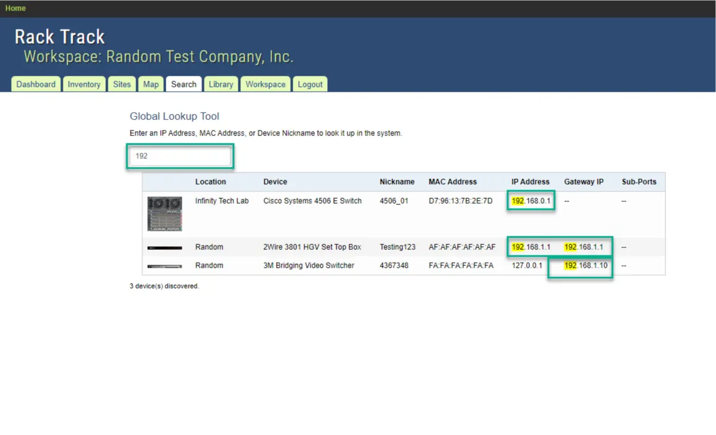Image resolution: width=716 pixels, height=435 pixels.
Task: Click the Cisco 4506 E Switch thumbnail image
Action: tap(165, 214)
